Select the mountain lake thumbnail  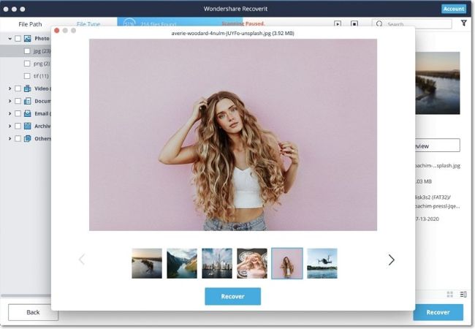pos(182,263)
